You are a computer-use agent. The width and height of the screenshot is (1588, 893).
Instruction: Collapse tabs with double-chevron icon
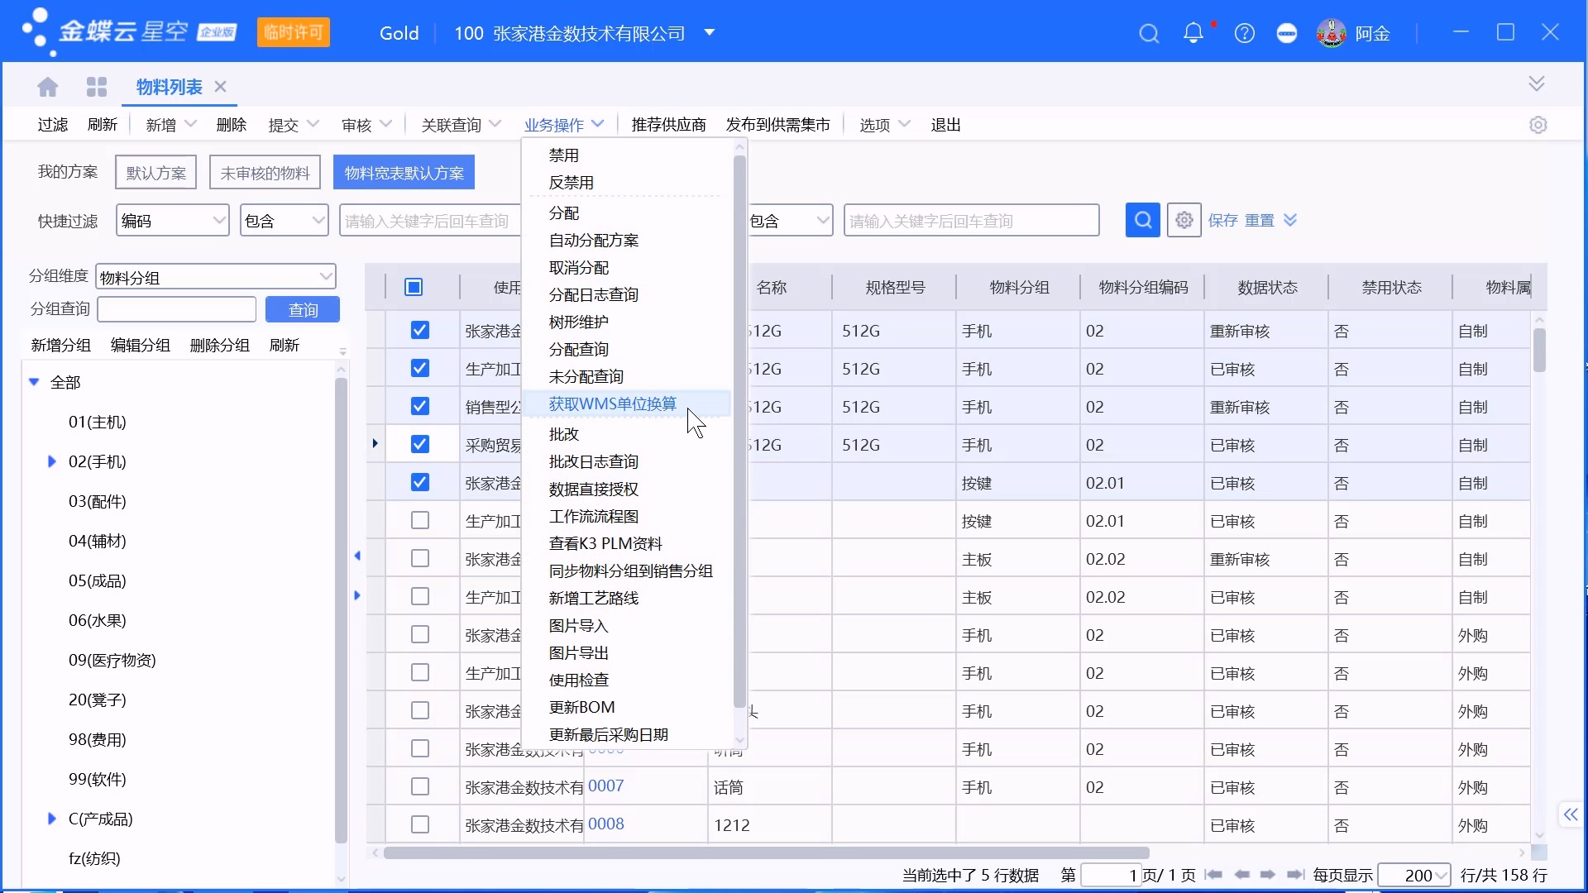[1537, 84]
